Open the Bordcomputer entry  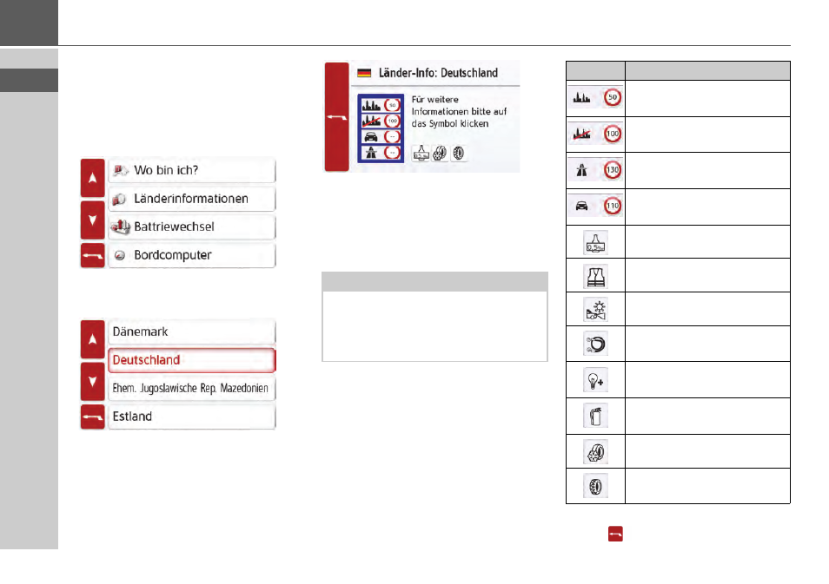click(x=191, y=256)
